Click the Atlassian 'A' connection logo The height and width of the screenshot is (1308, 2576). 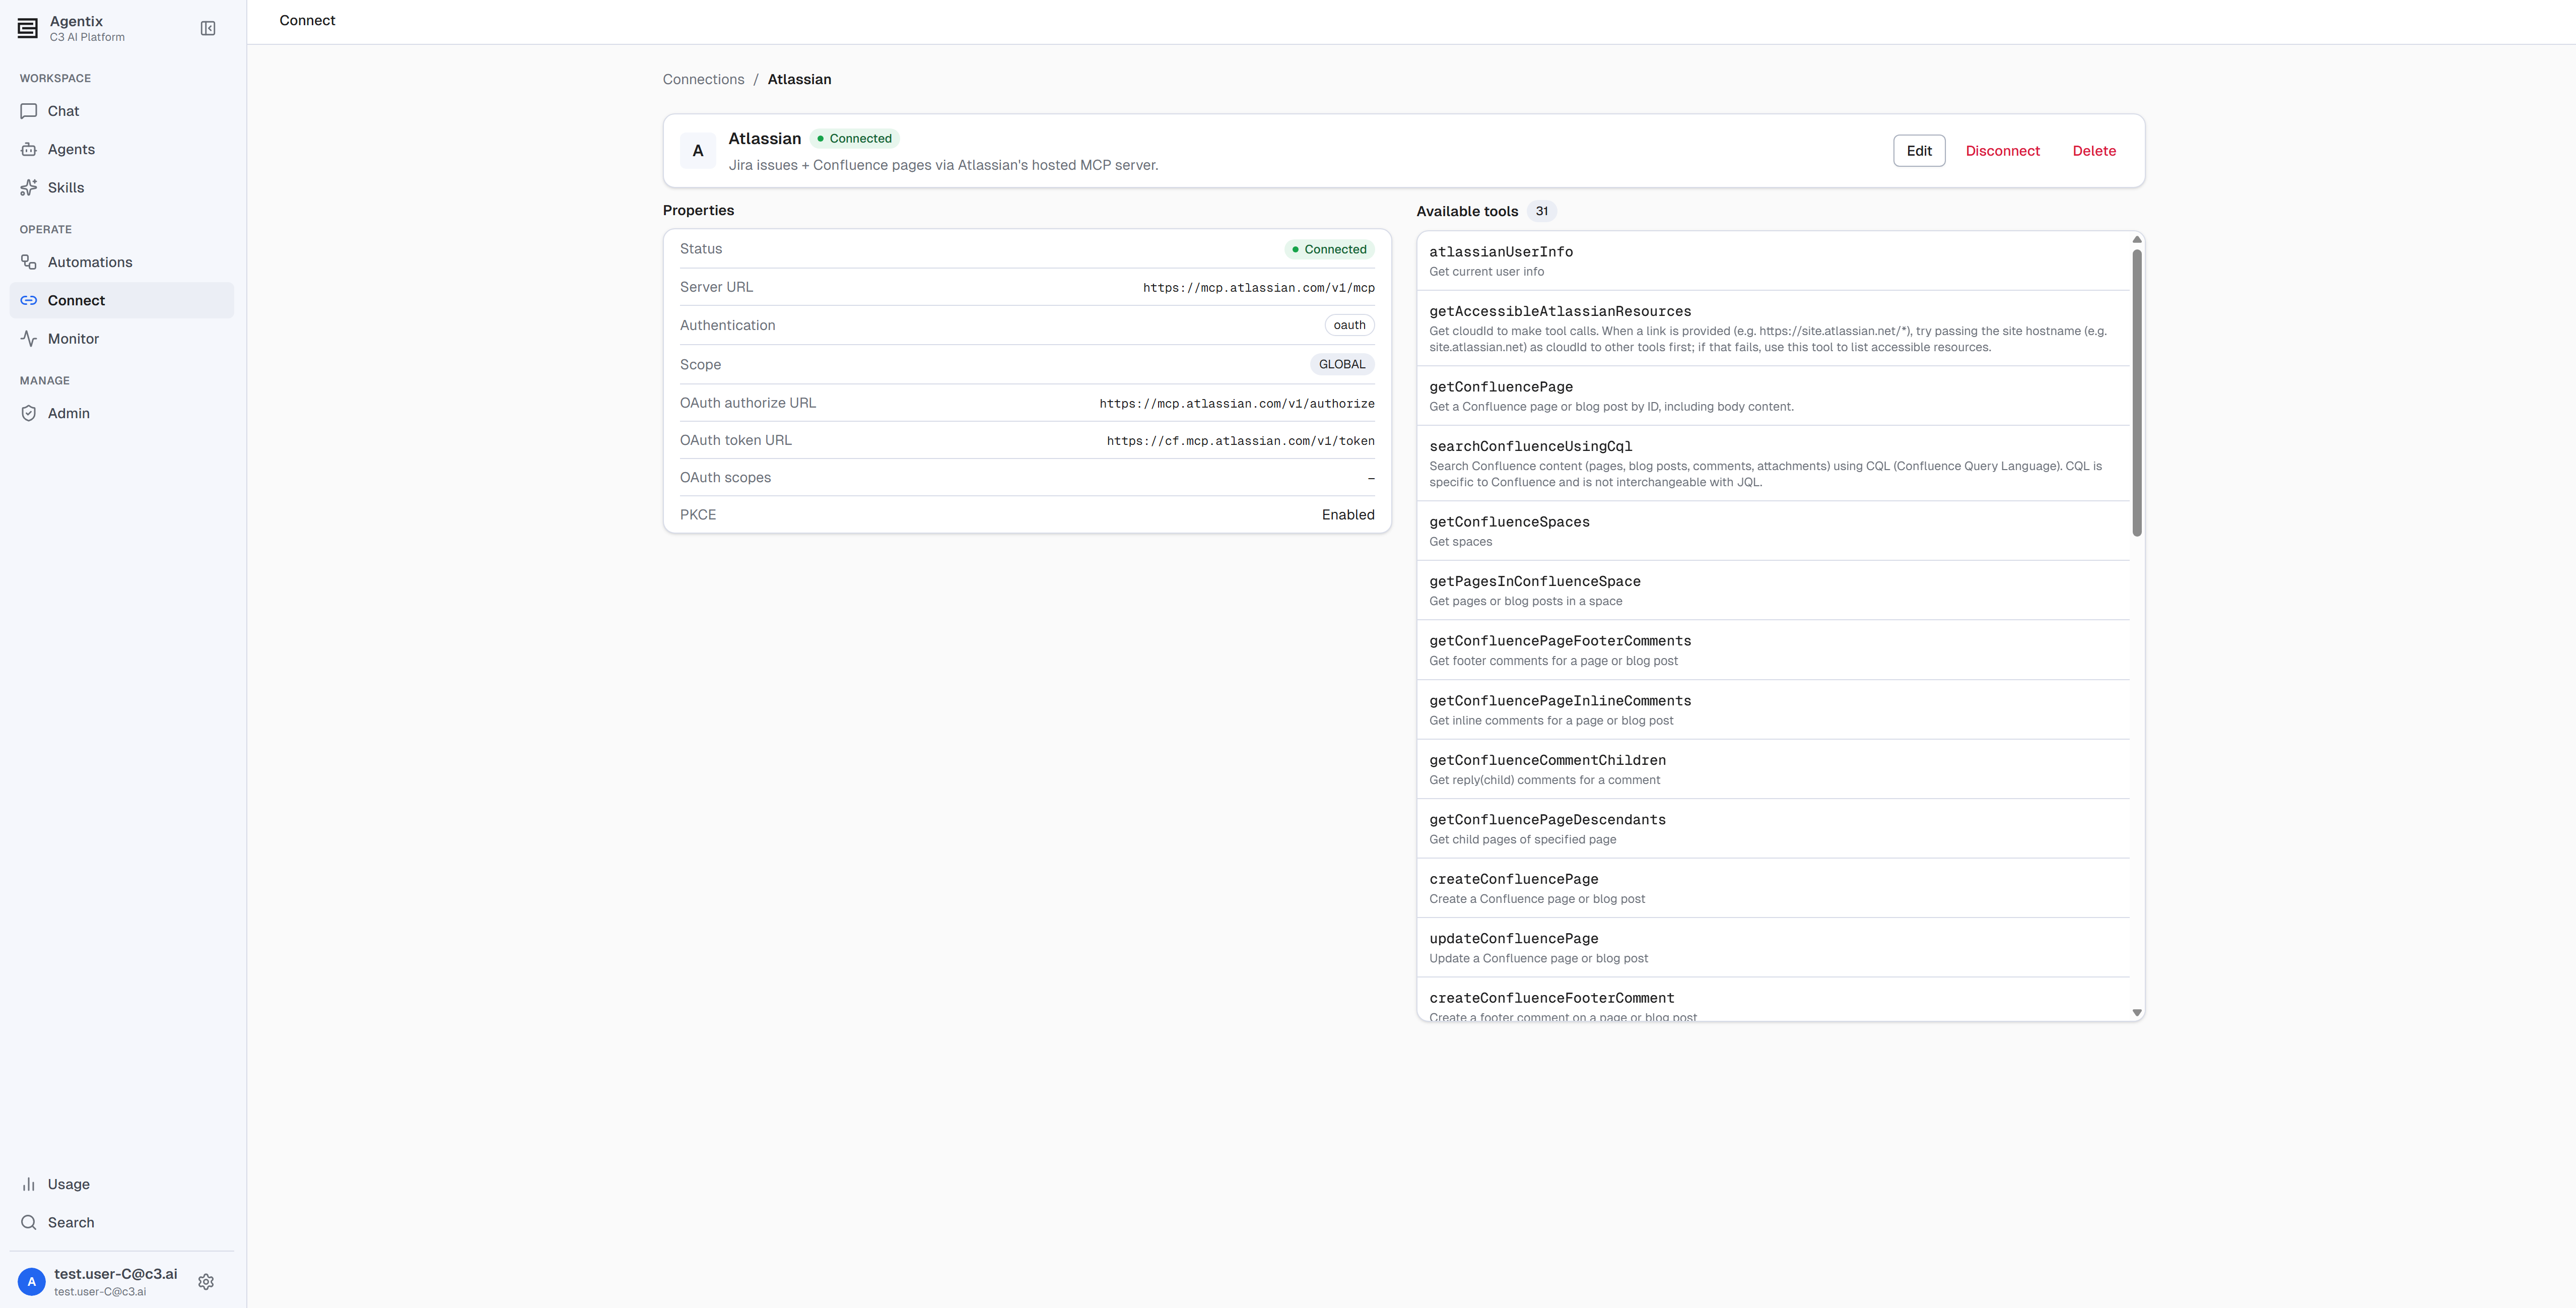coord(698,151)
